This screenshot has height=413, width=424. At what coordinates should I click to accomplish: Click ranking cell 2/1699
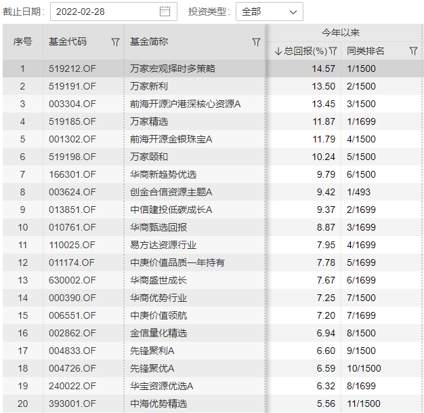[x=361, y=210]
